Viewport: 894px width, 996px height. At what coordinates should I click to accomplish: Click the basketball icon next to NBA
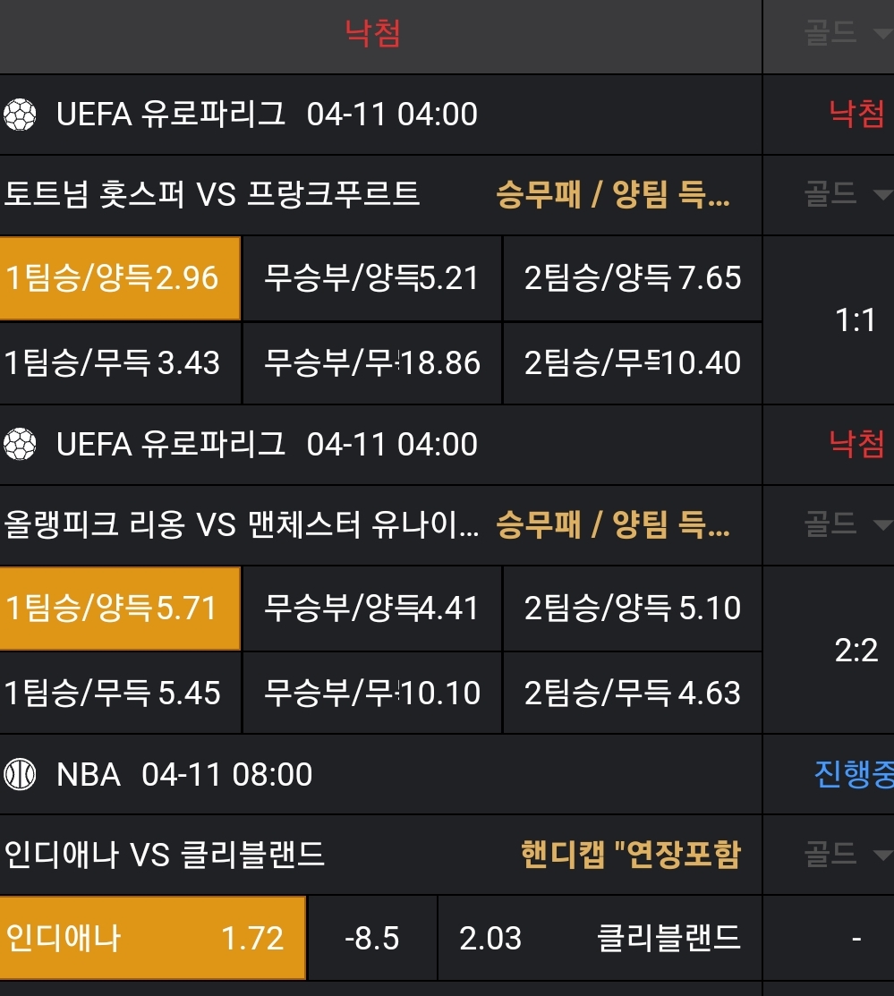(x=20, y=775)
